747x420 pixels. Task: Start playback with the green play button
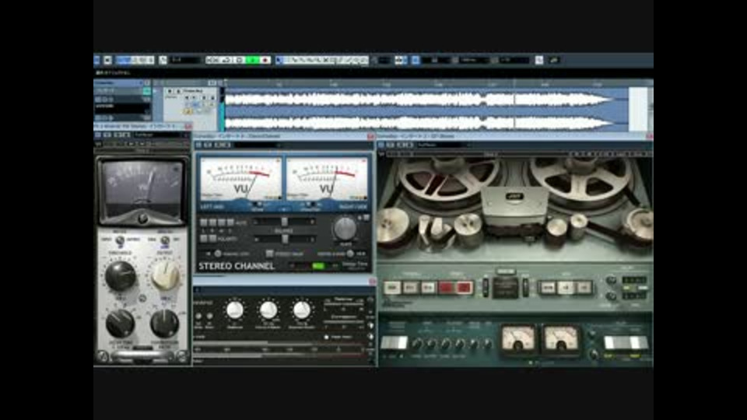click(x=253, y=60)
